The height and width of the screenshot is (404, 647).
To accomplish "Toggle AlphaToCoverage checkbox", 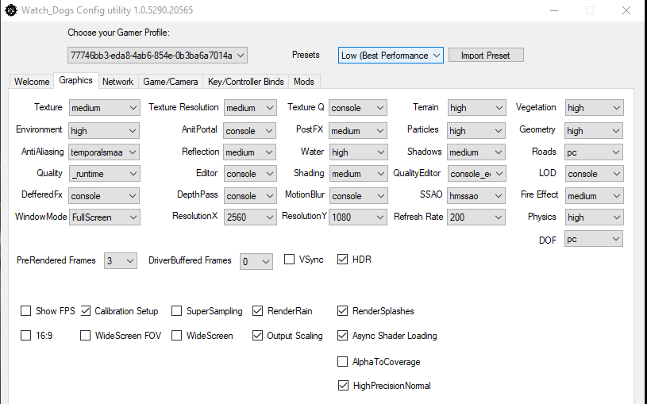I will click(342, 362).
